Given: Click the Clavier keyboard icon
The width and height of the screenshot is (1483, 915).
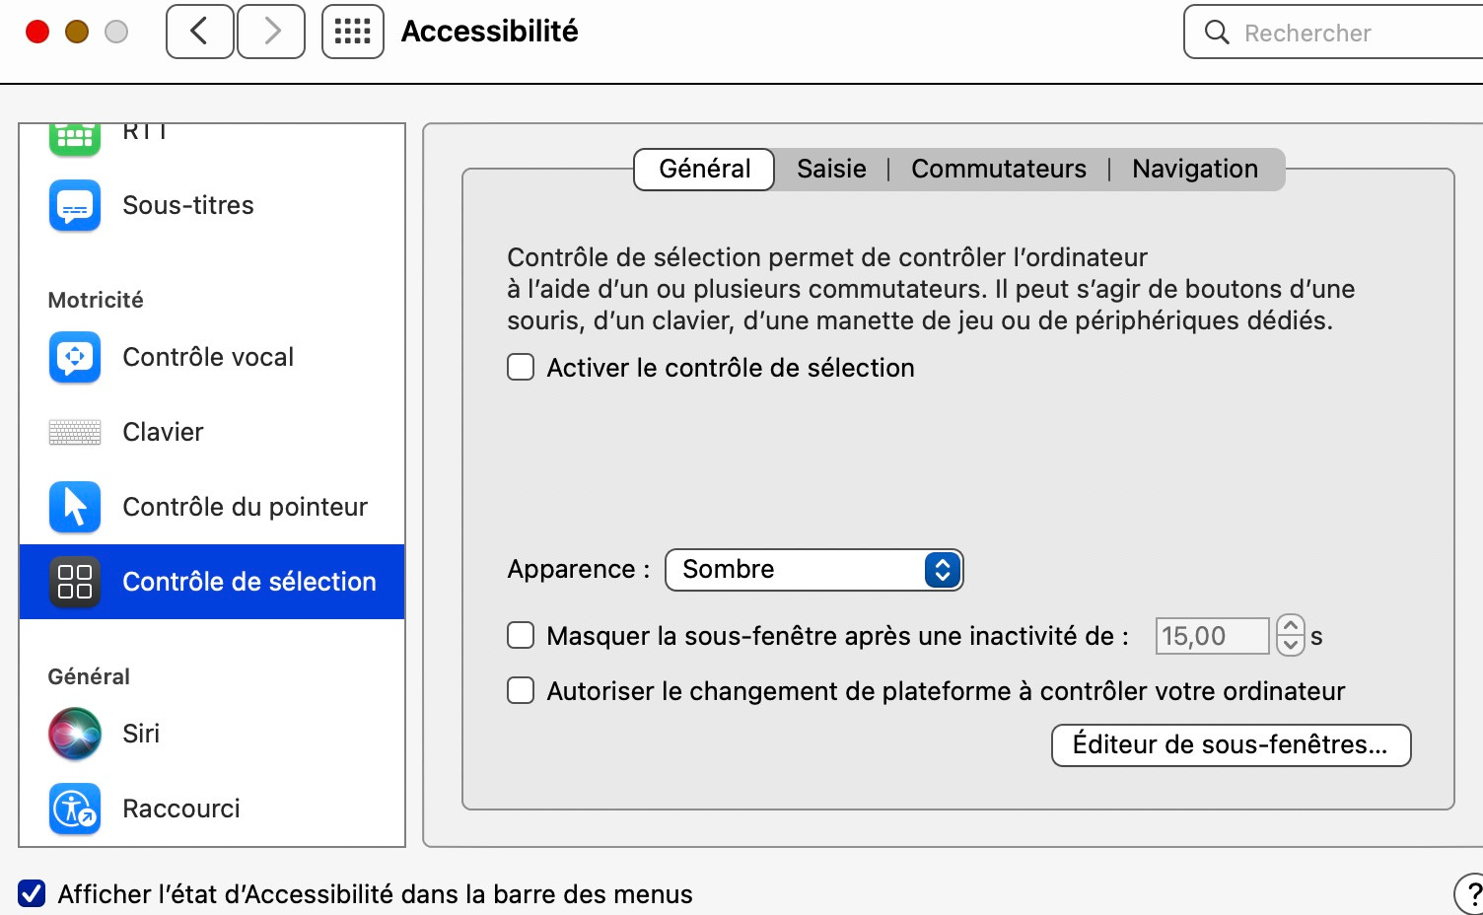Looking at the screenshot, I should click(75, 432).
